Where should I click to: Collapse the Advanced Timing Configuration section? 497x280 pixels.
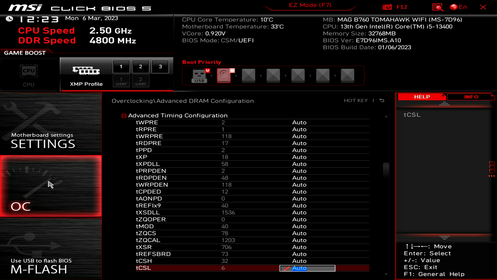click(x=124, y=116)
